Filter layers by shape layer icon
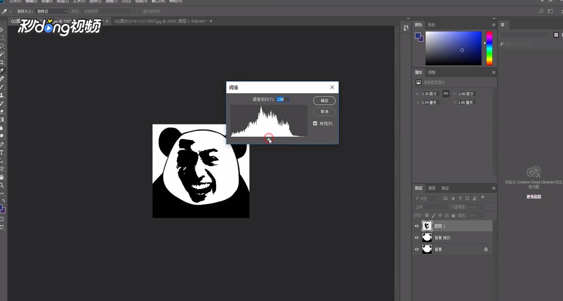Viewport: 563px width, 301px height. 467,198
